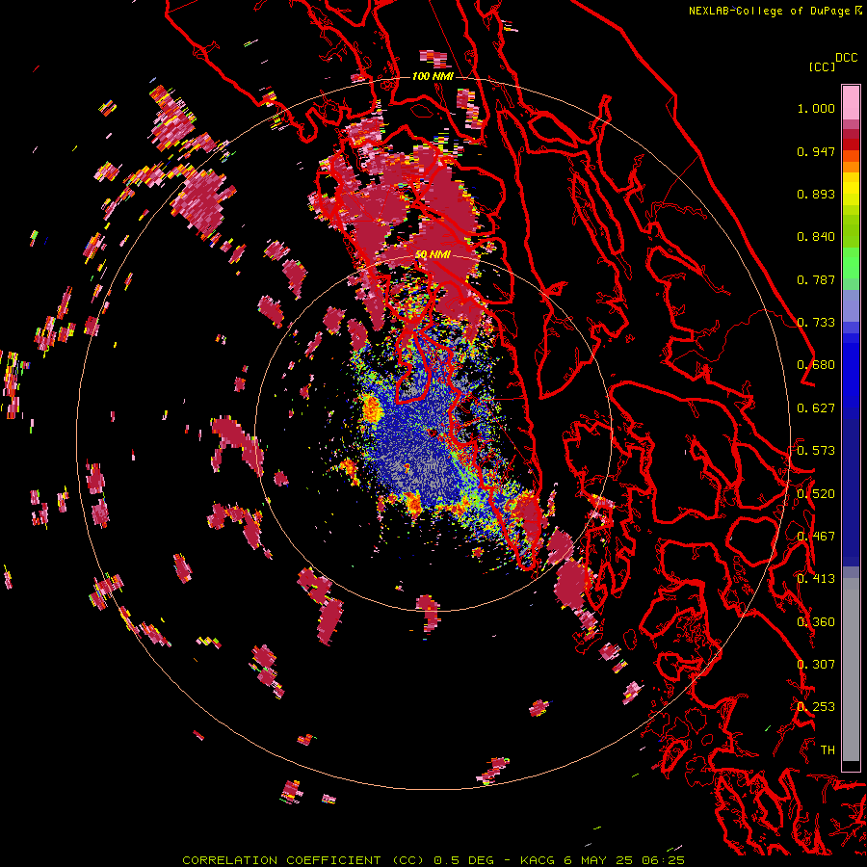Viewport: 867px width, 867px height.
Task: Click the pink top segment of the color bar
Action: (851, 102)
